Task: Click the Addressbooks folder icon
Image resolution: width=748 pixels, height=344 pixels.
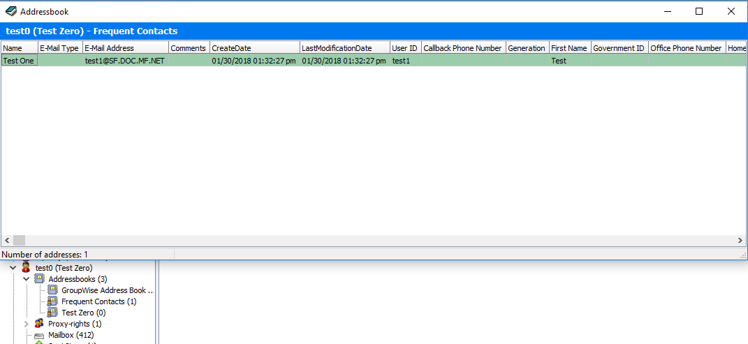Action: tap(39, 279)
